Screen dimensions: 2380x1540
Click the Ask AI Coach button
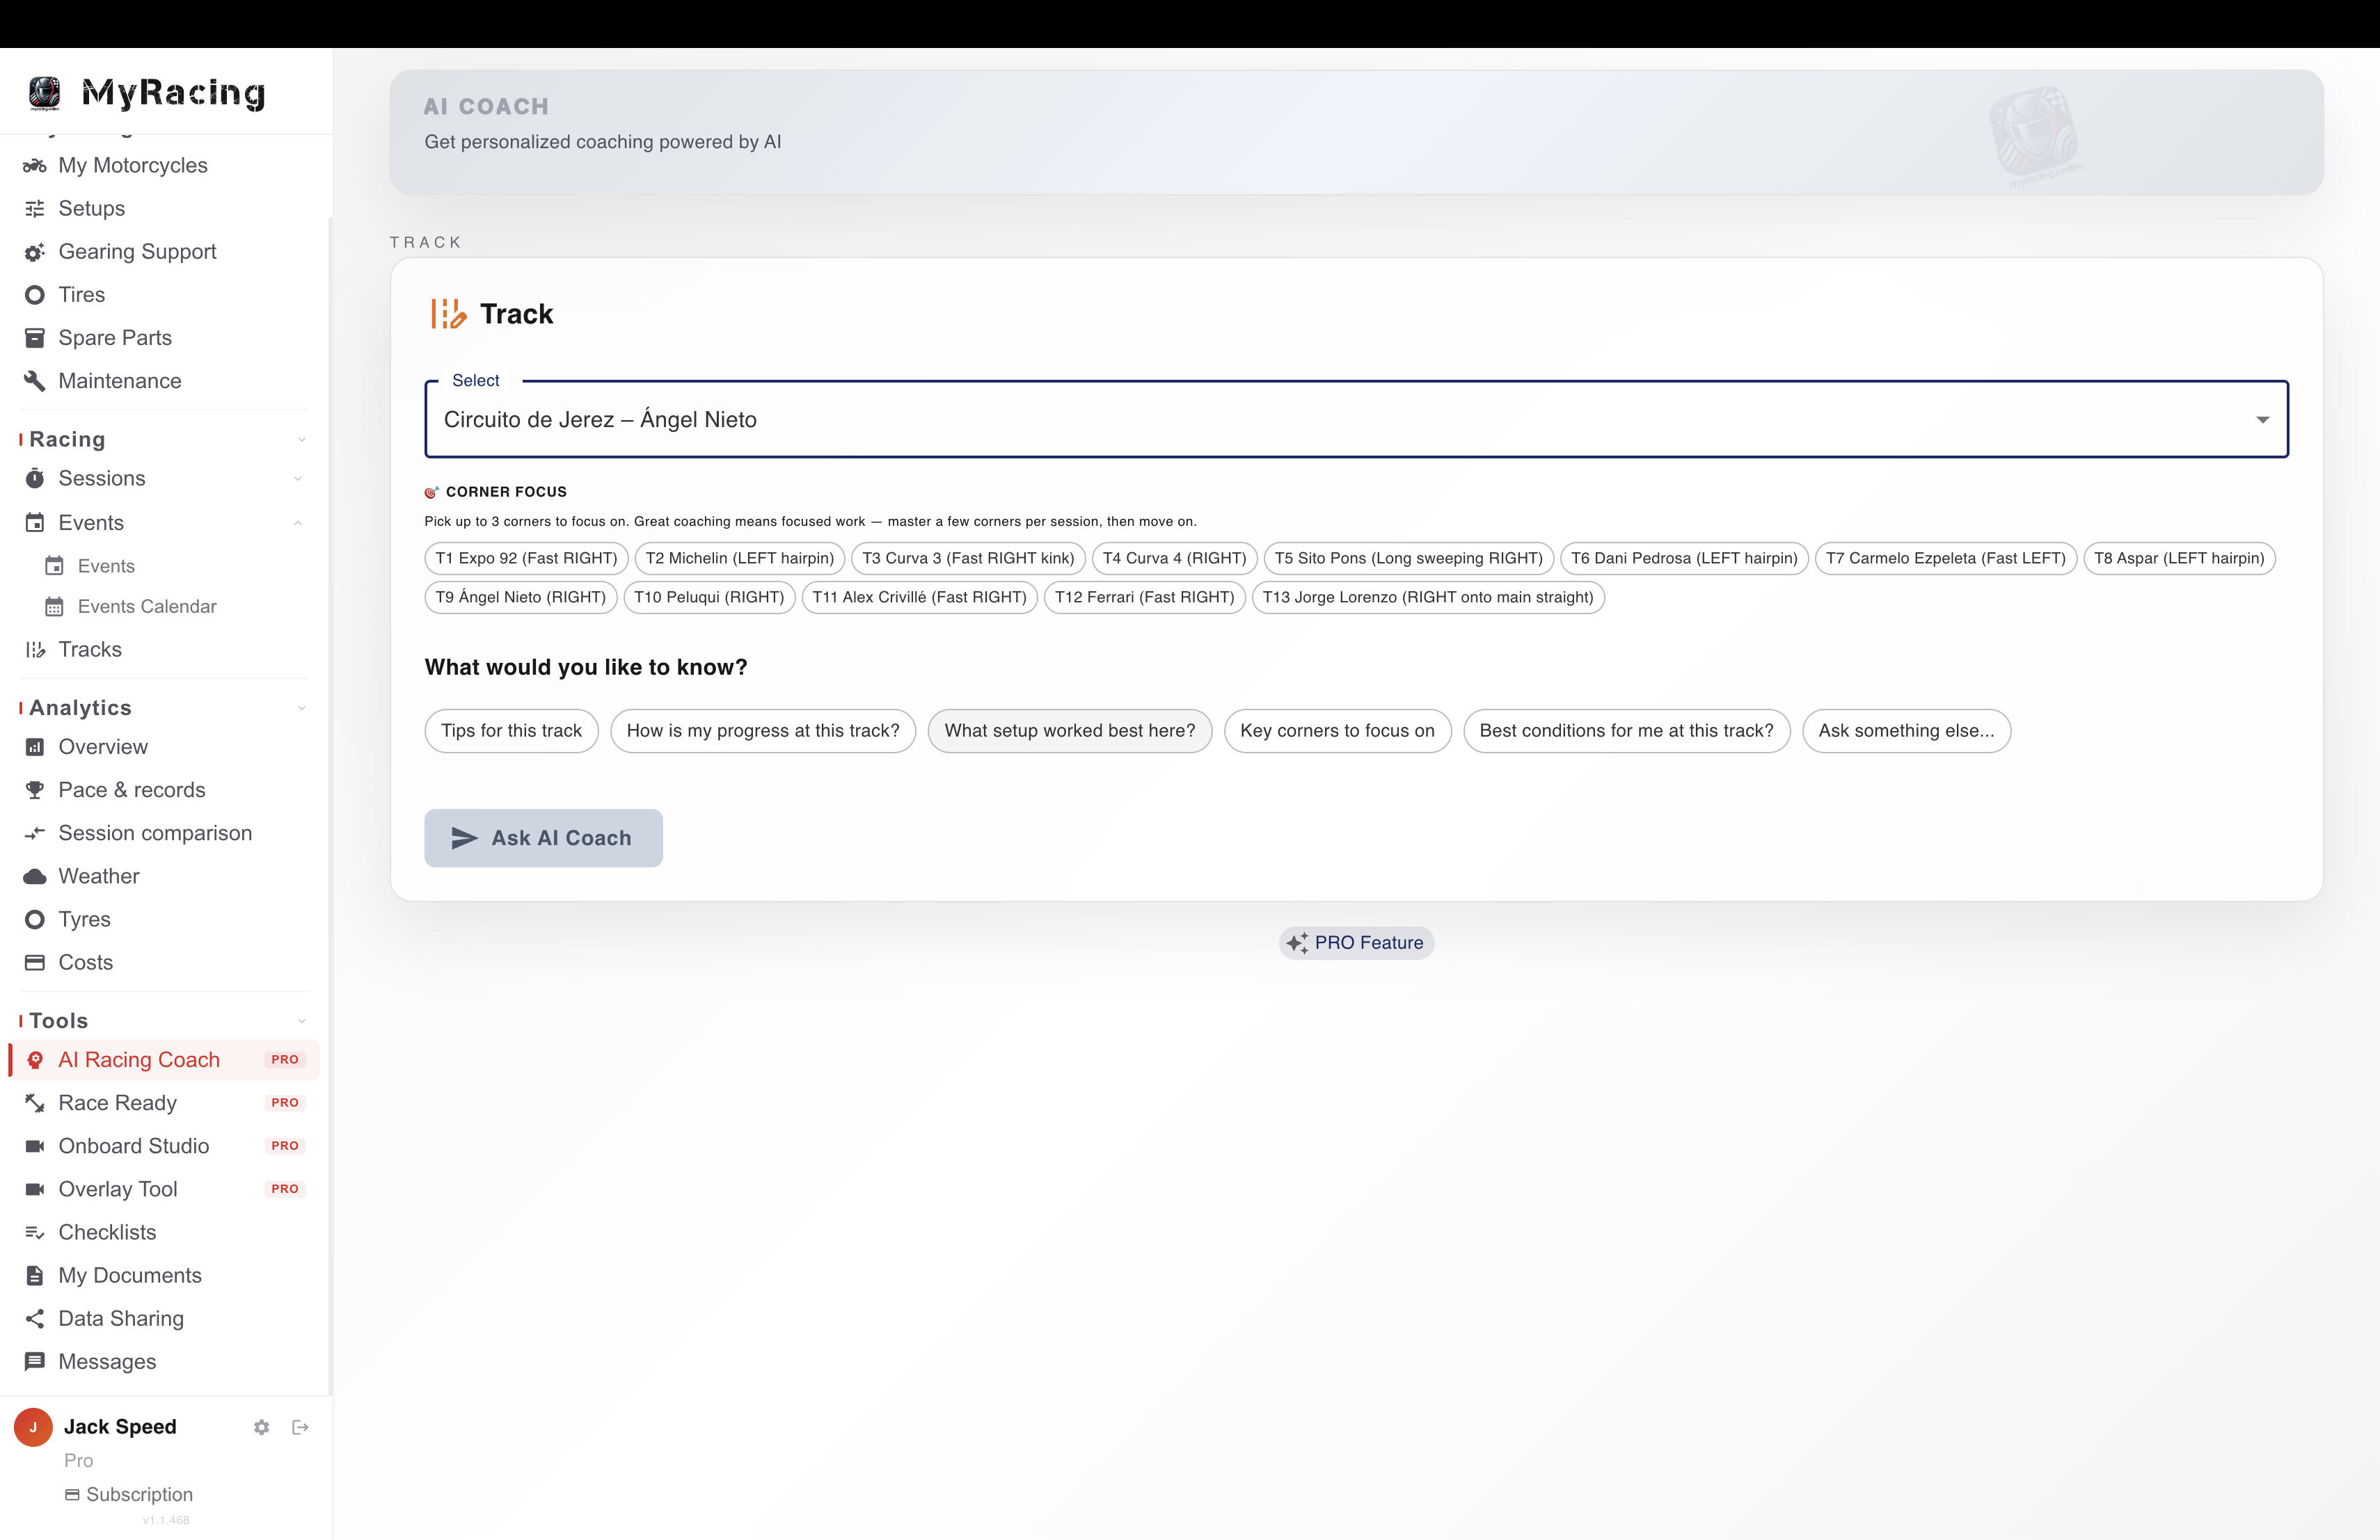543,837
